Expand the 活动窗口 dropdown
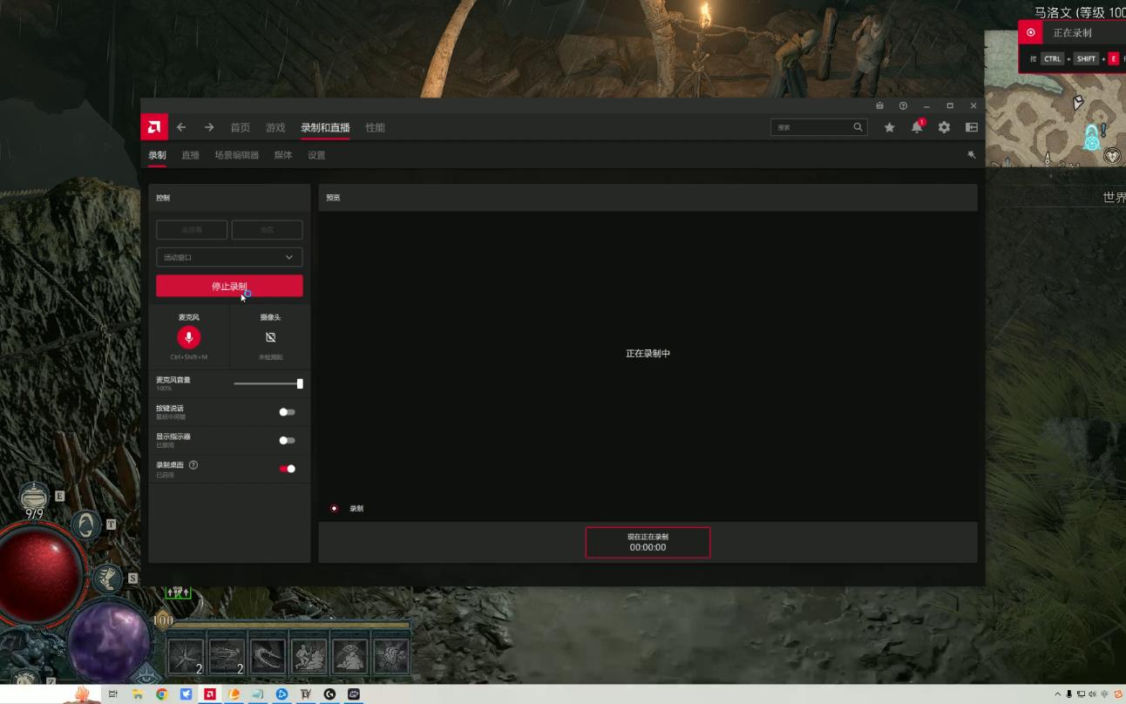The width and height of the screenshot is (1126, 704). 229,257
